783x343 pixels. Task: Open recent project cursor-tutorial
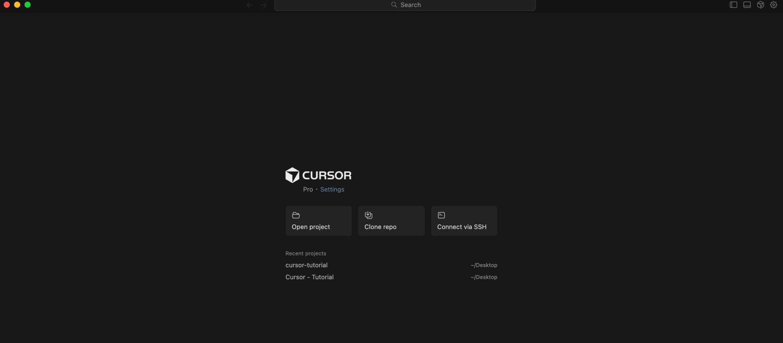(391, 265)
